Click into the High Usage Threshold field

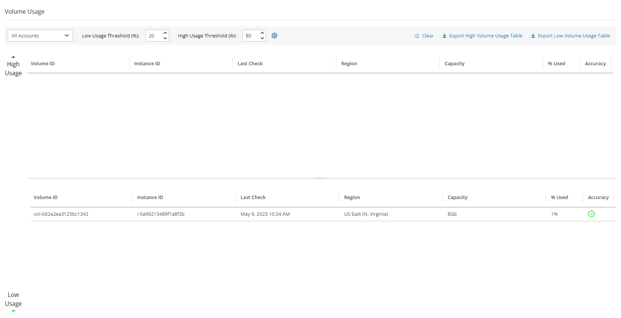coord(251,36)
